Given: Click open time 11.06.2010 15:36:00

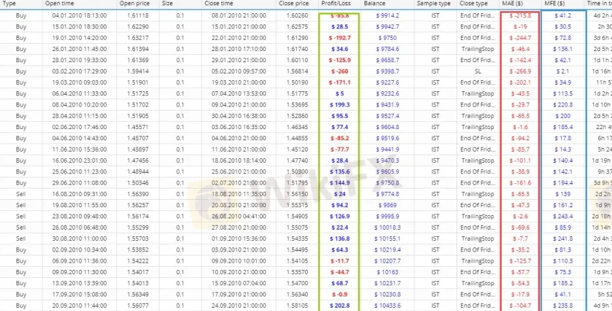Looking at the screenshot, I should click(79, 150).
